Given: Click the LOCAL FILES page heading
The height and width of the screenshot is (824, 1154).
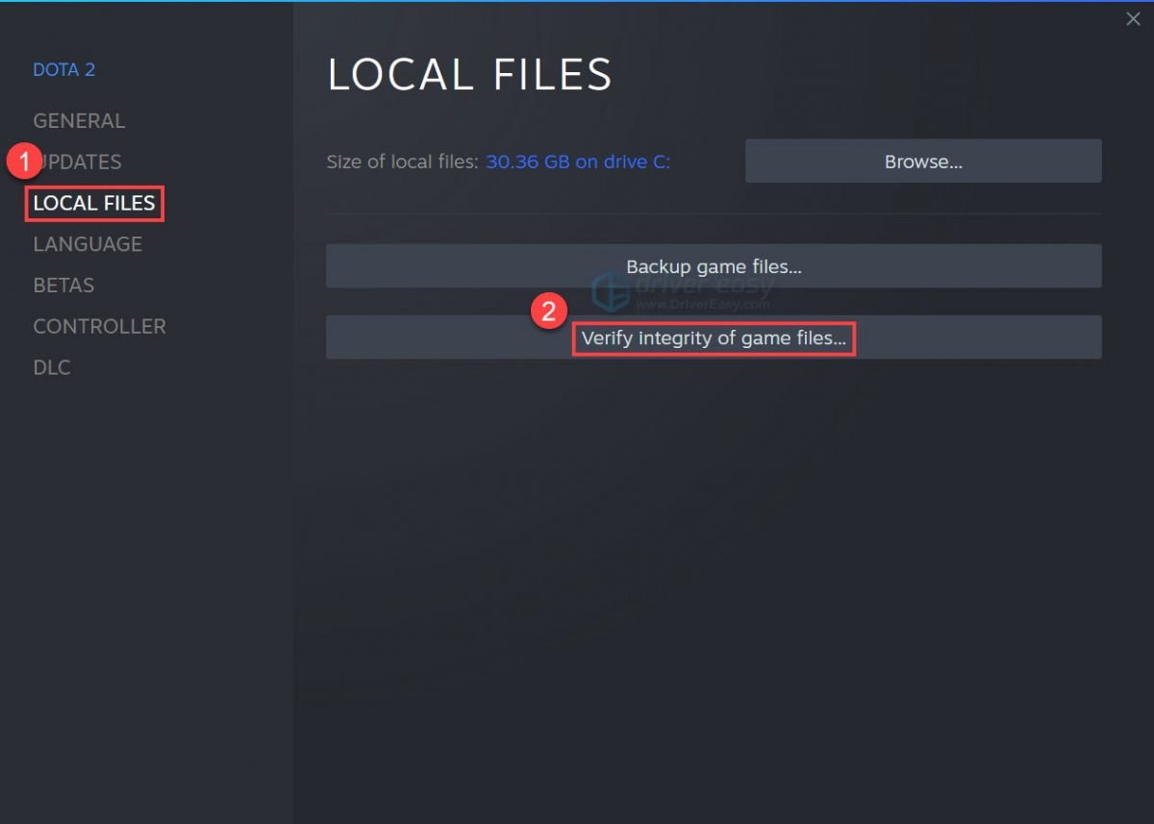Looking at the screenshot, I should [469, 74].
